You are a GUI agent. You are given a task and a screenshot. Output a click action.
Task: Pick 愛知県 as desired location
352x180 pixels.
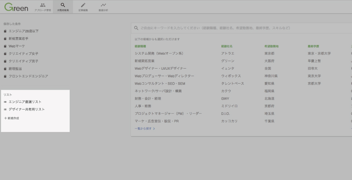pyautogui.click(x=269, y=84)
